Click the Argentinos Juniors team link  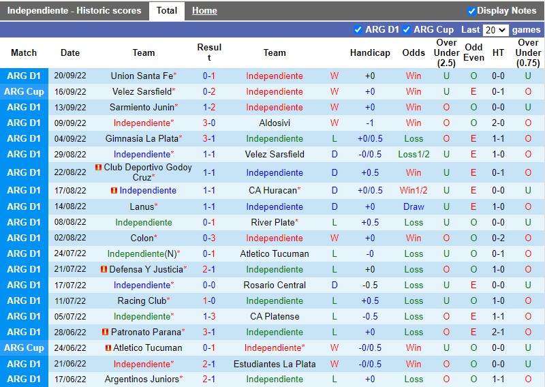[x=142, y=380]
